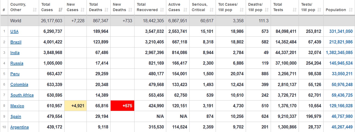Open the Brazil country page

[16, 42]
